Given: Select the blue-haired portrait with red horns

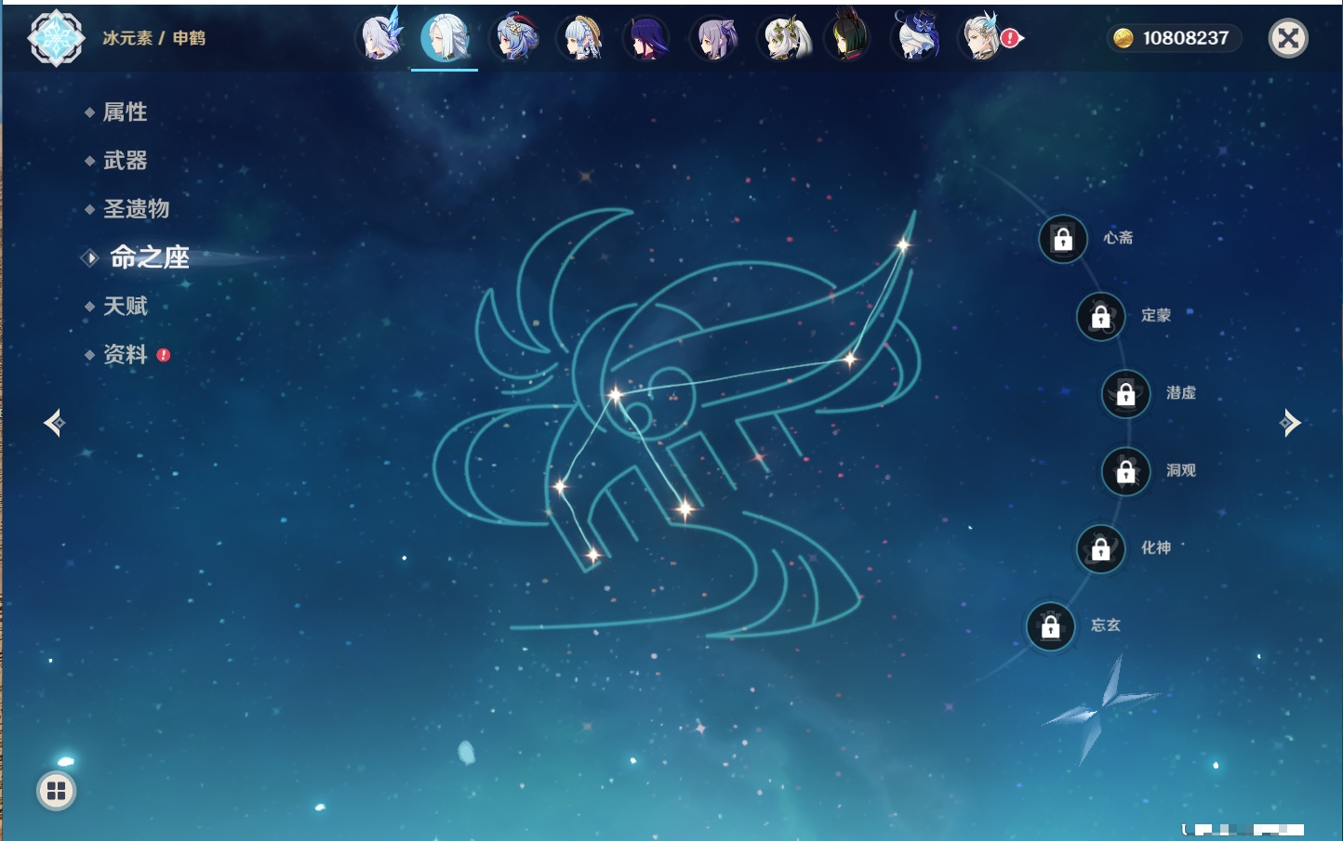Looking at the screenshot, I should coord(515,38).
